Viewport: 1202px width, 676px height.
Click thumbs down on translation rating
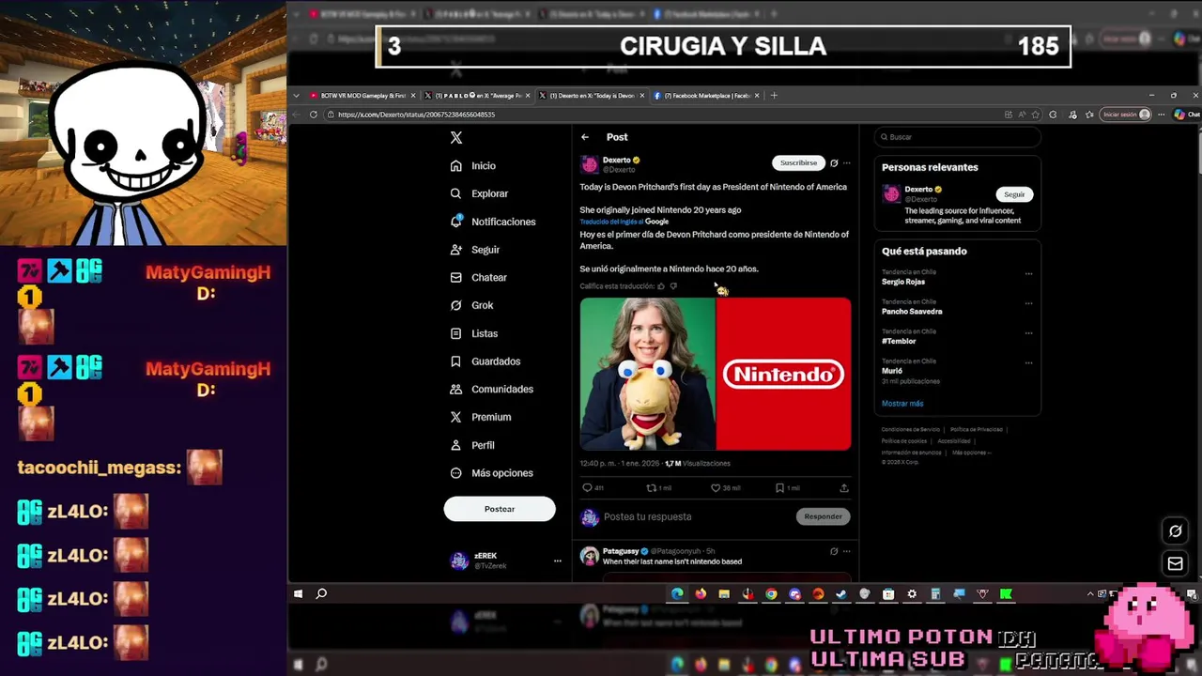click(673, 286)
